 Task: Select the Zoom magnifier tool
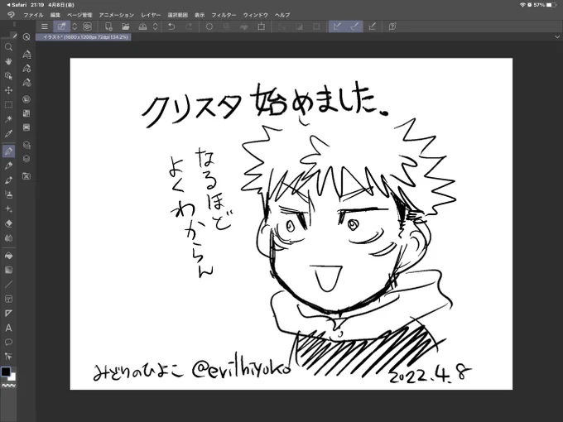pyautogui.click(x=8, y=47)
